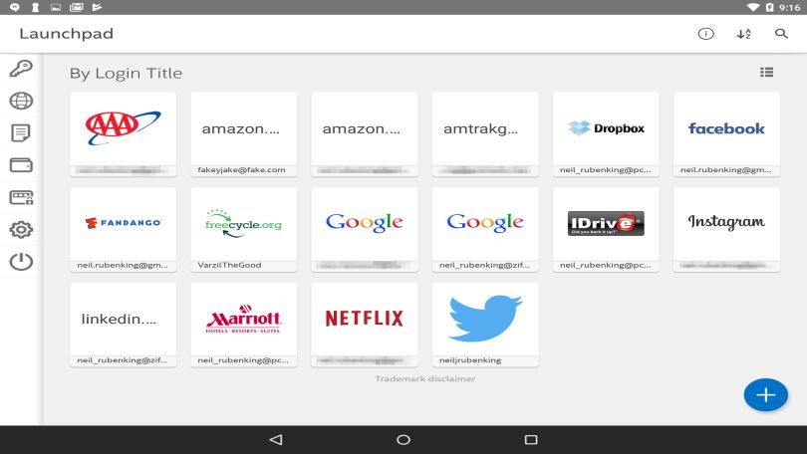Switch to list view icon

[766, 73]
